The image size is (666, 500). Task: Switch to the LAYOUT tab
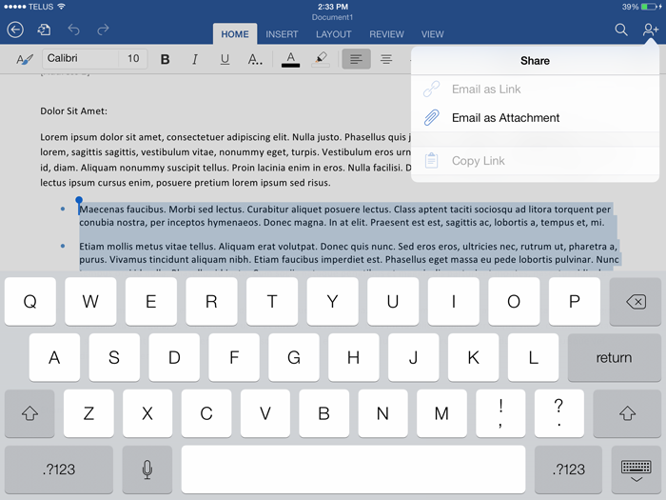click(x=333, y=34)
